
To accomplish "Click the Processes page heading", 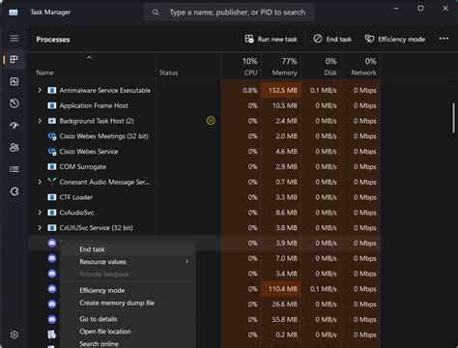I will (x=53, y=40).
